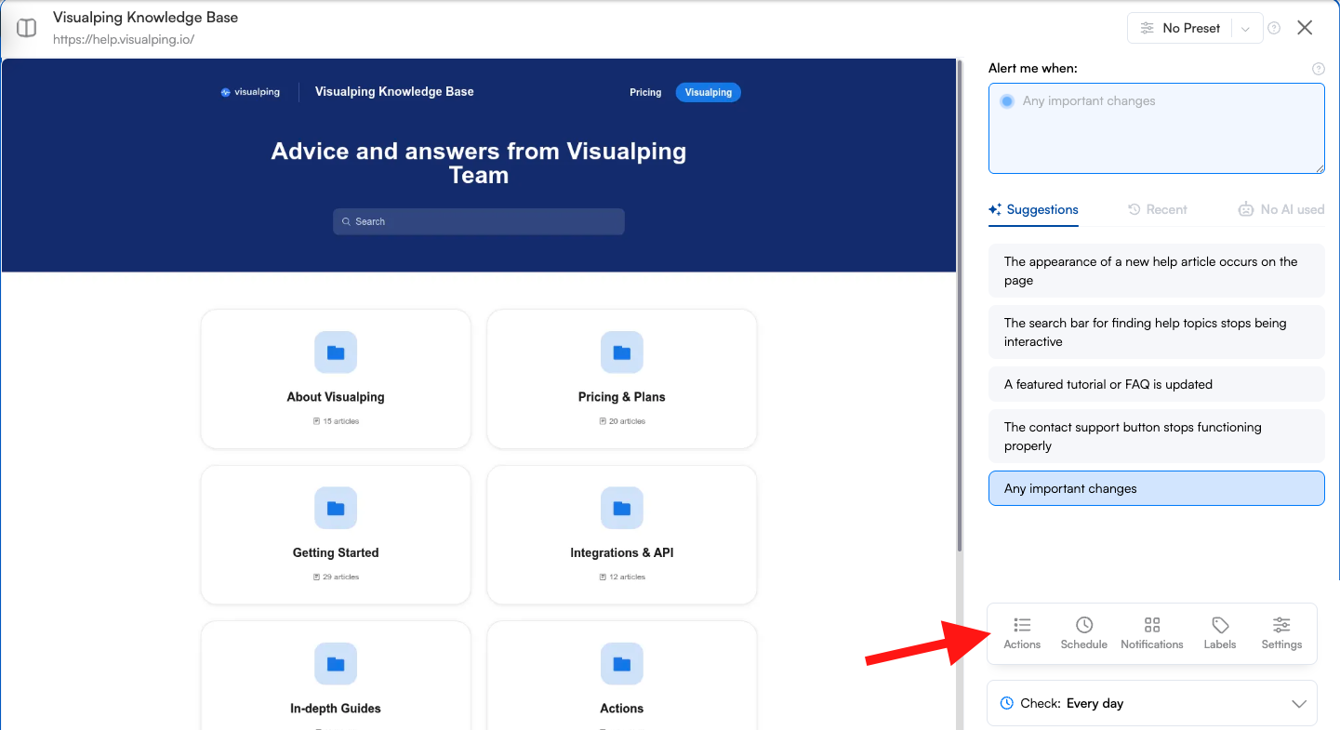Image resolution: width=1340 pixels, height=730 pixels.
Task: Select suggestion about search bar stops being interactive
Action: 1156,333
